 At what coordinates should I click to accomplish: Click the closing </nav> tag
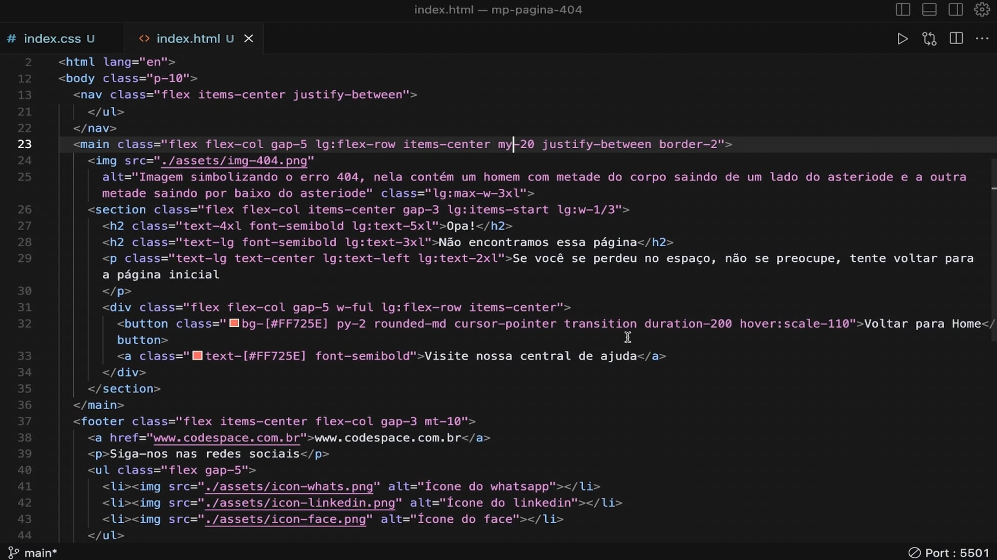(95, 128)
